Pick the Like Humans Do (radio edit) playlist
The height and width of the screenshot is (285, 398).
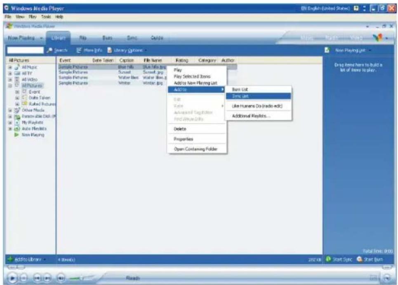(x=258, y=106)
